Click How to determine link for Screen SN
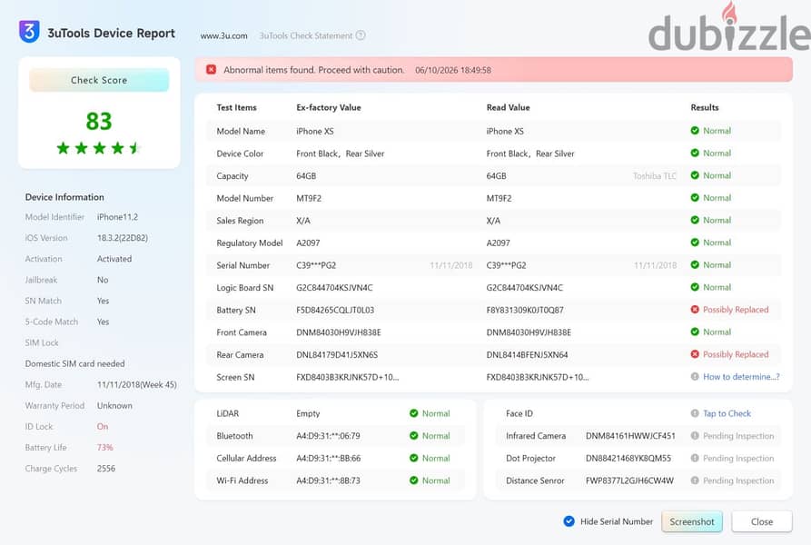 tap(741, 376)
